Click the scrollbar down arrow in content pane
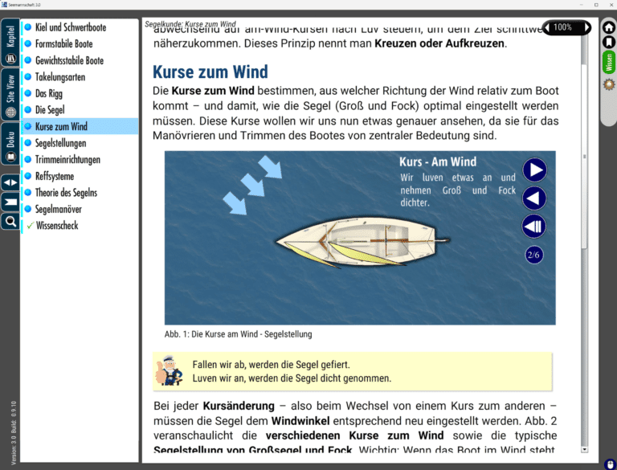Viewport: 617px width, 470px height. [584, 449]
